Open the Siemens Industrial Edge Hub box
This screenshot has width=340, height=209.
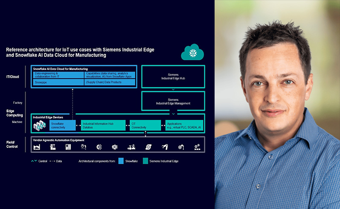(x=173, y=77)
